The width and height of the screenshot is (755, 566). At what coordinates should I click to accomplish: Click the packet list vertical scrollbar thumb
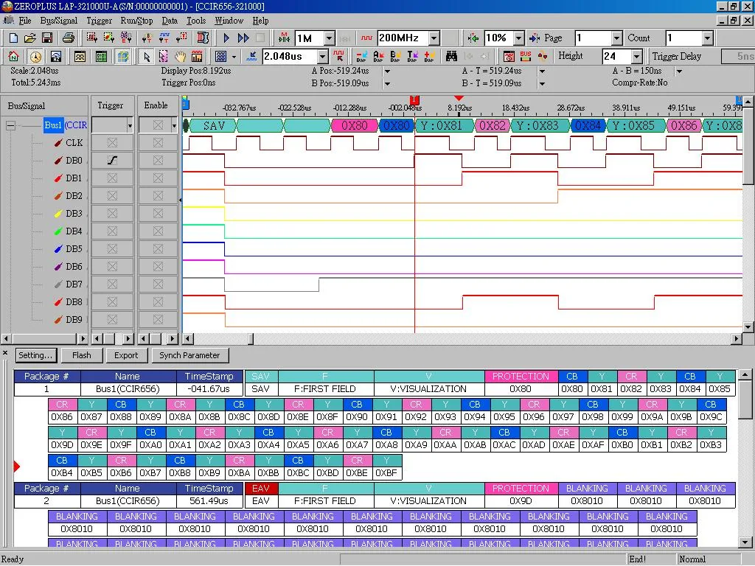tap(745, 399)
